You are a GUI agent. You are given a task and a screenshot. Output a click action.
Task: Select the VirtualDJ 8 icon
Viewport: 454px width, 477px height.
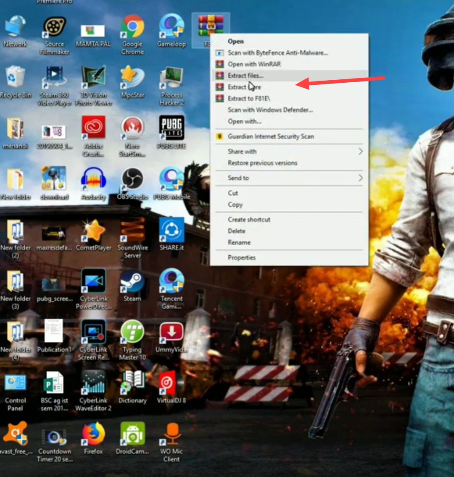tap(171, 388)
